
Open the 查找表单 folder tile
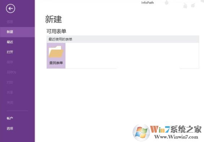click(x=56, y=56)
